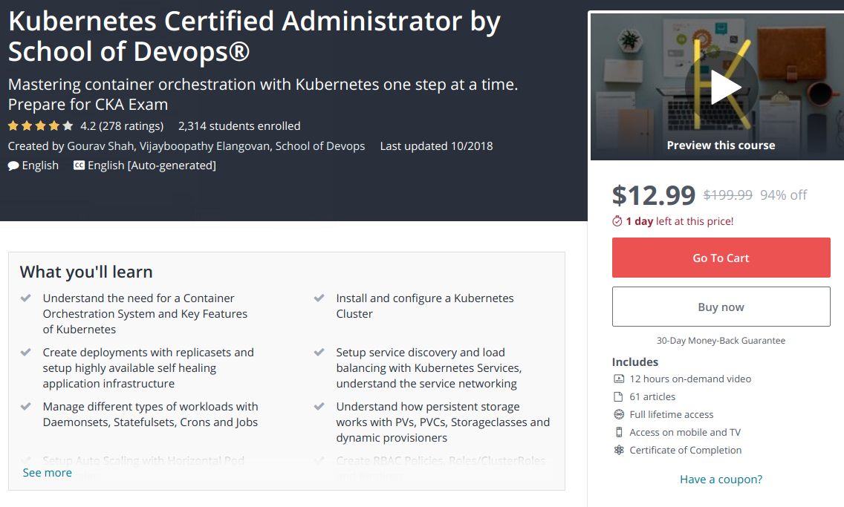Click the full lifetime access icon

point(618,414)
